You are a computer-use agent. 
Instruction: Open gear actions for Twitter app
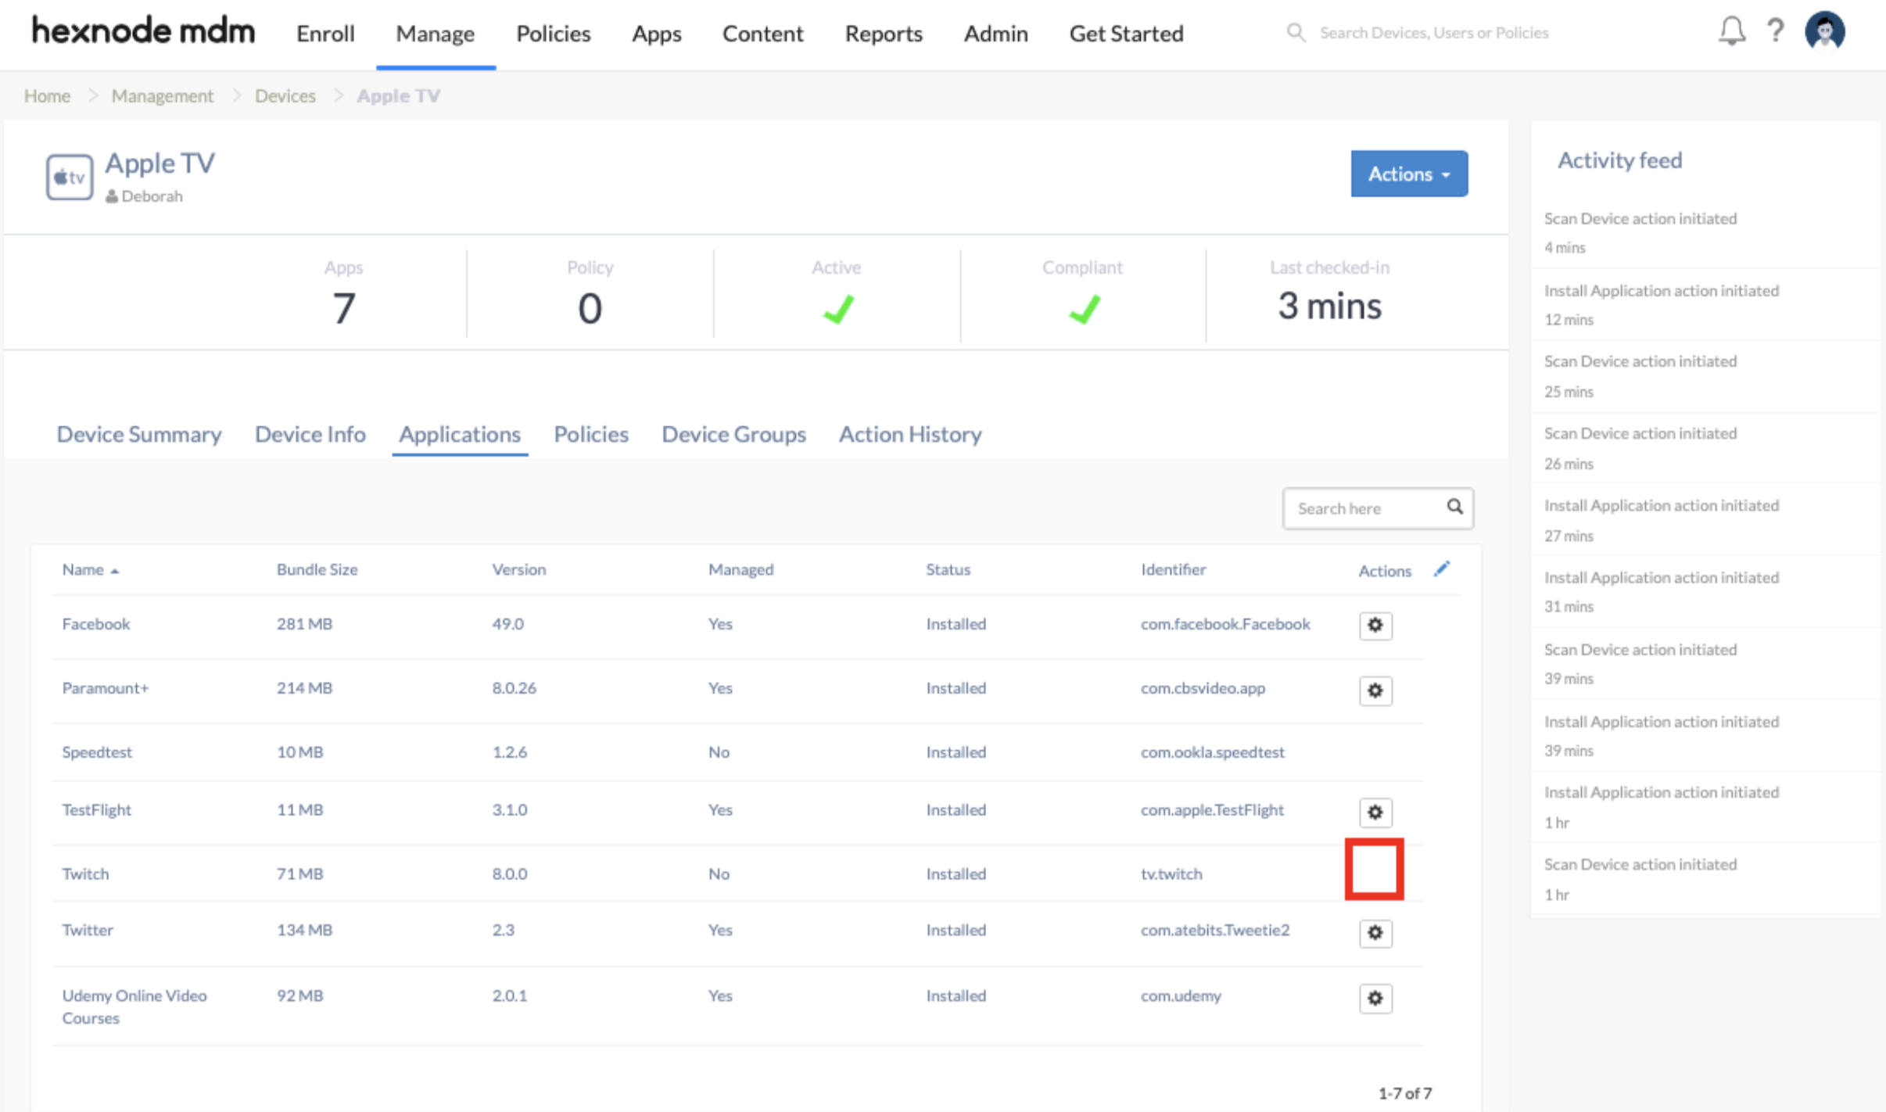(x=1375, y=932)
